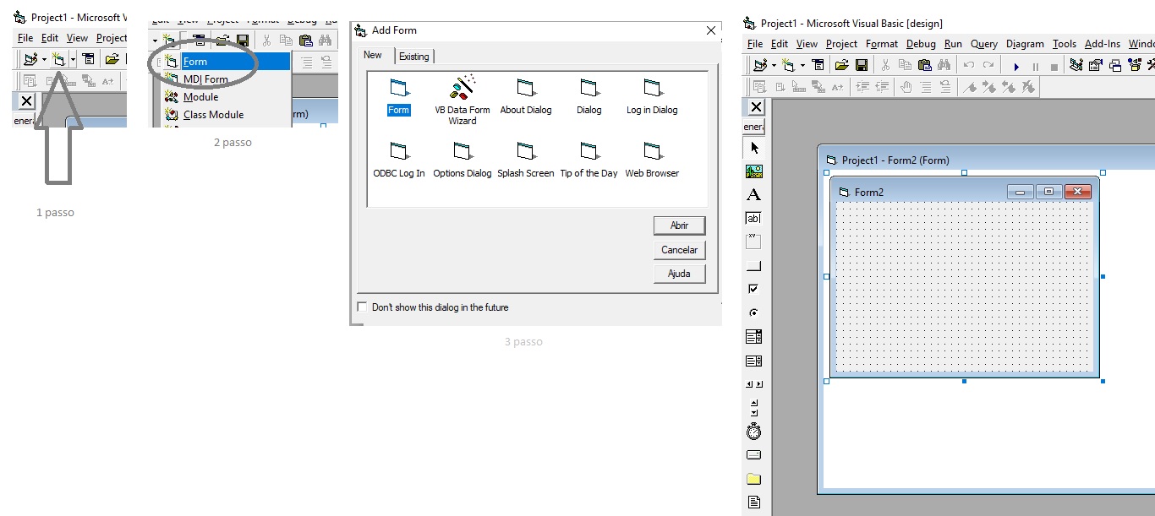Screen dimensions: 1155x516
Task: Select the ListBox control in the toolbox
Action: coord(753,361)
